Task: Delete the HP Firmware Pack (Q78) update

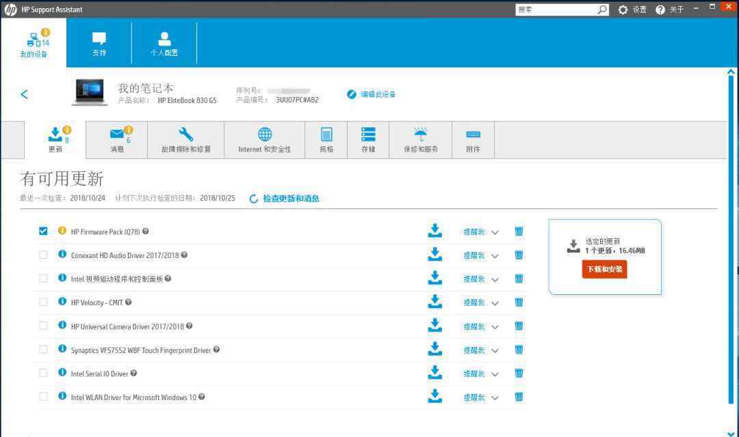Action: click(x=519, y=231)
